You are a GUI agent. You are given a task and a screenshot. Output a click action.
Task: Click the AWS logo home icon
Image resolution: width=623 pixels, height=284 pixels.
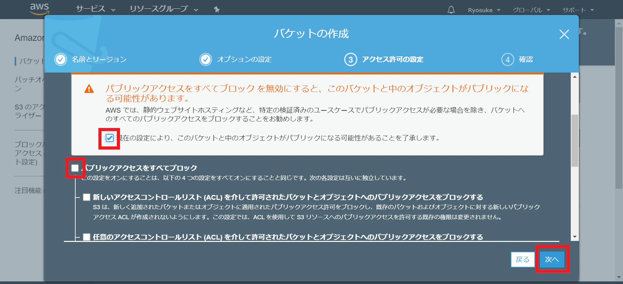click(x=39, y=9)
